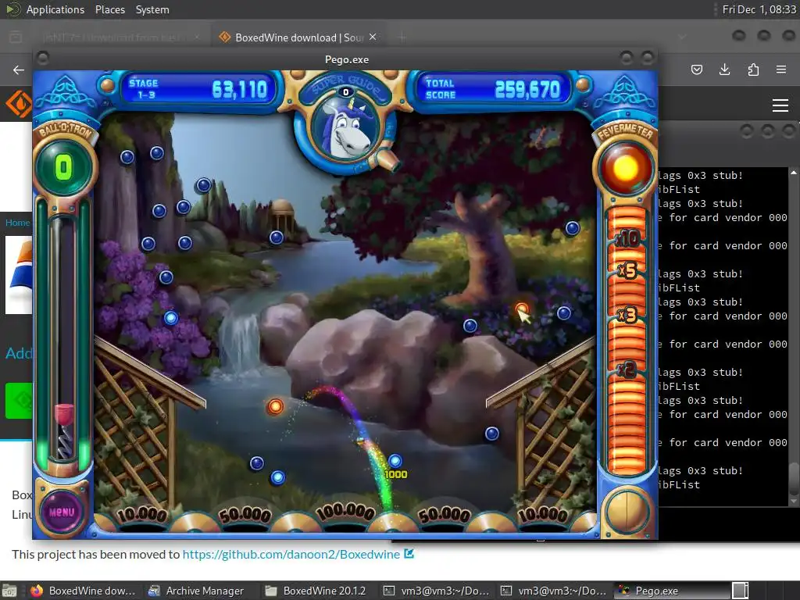Open the Firefox application hamburger menu
The height and width of the screenshot is (600, 800).
tap(780, 70)
